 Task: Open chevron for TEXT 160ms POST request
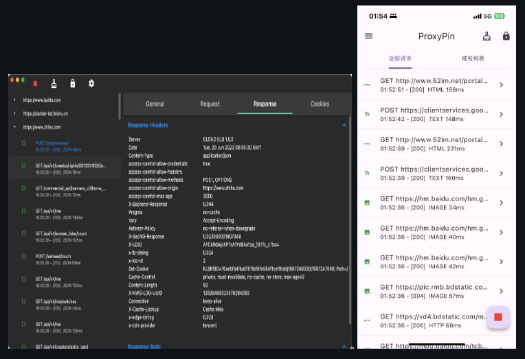(x=501, y=173)
